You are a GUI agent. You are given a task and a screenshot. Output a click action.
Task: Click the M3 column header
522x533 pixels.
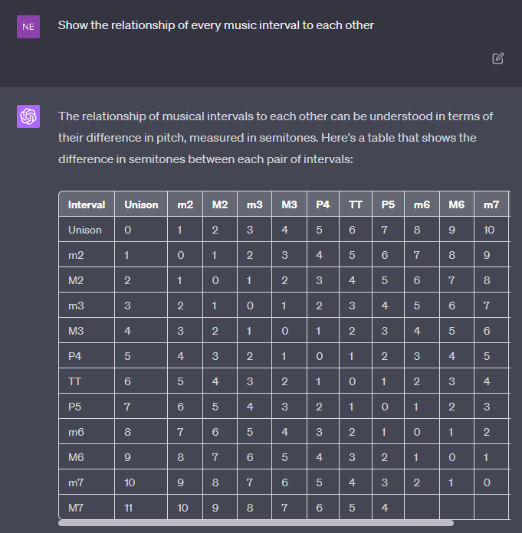(289, 204)
